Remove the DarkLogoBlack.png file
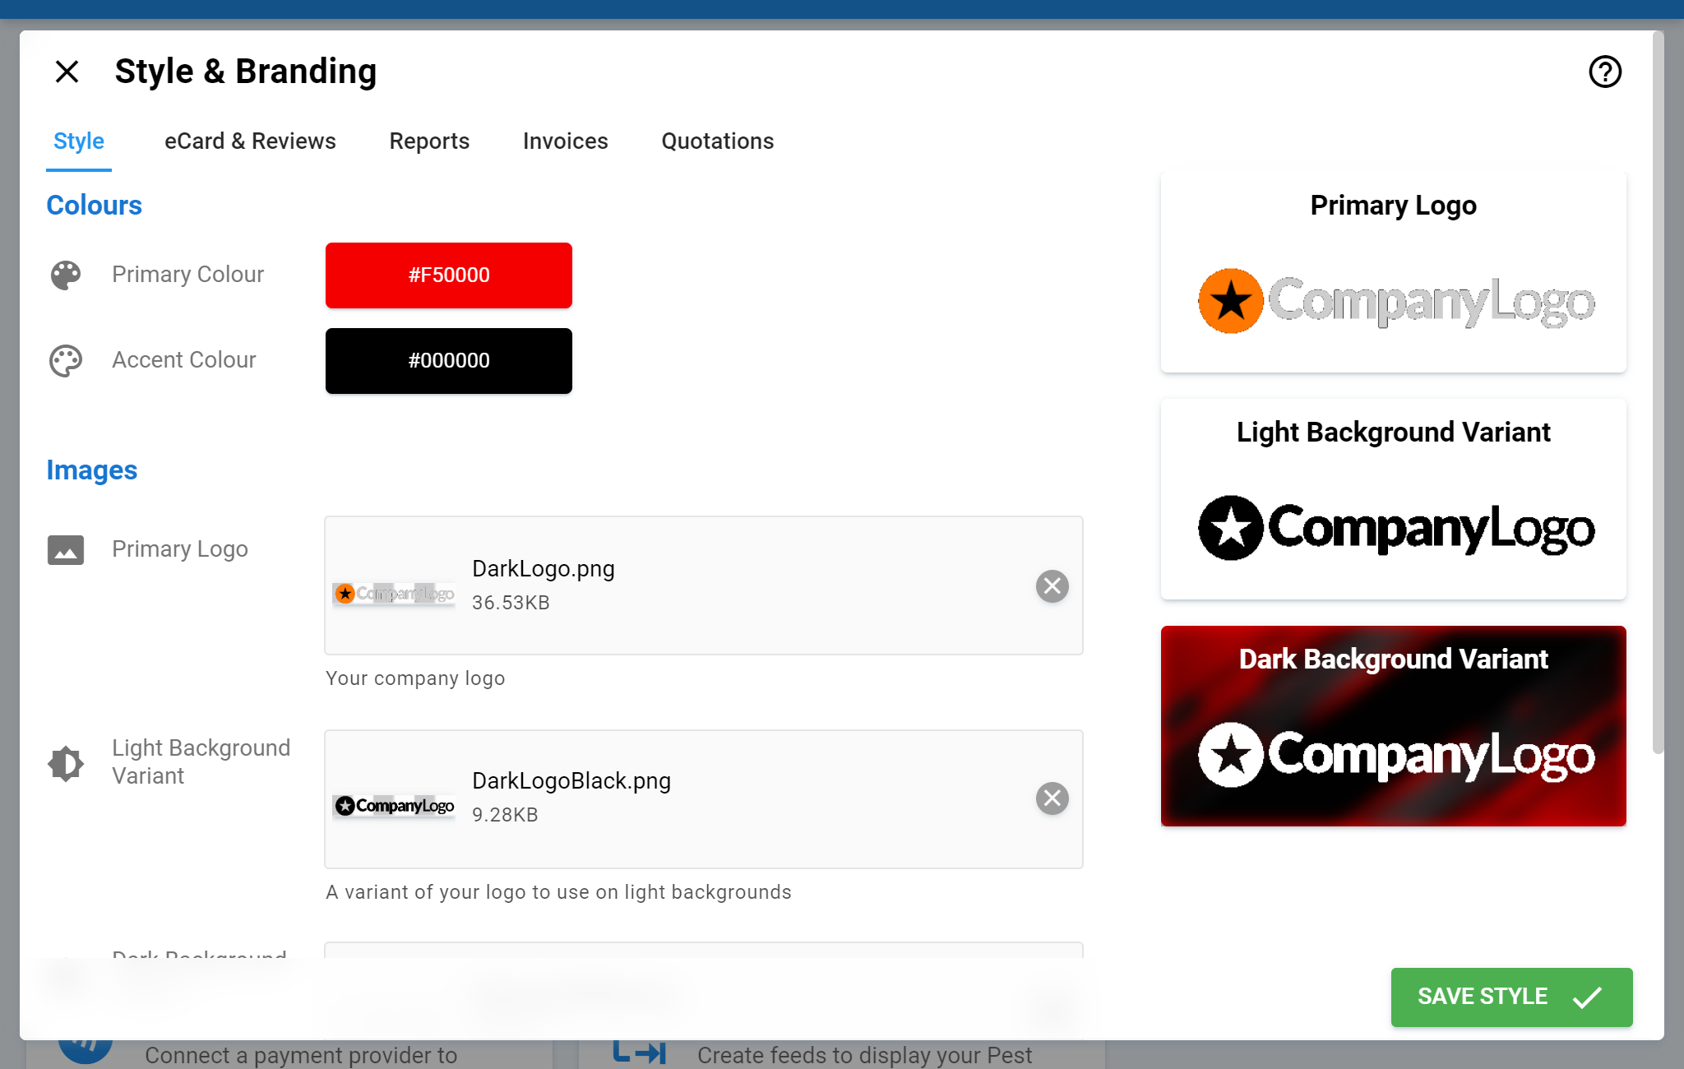This screenshot has height=1069, width=1684. tap(1052, 798)
